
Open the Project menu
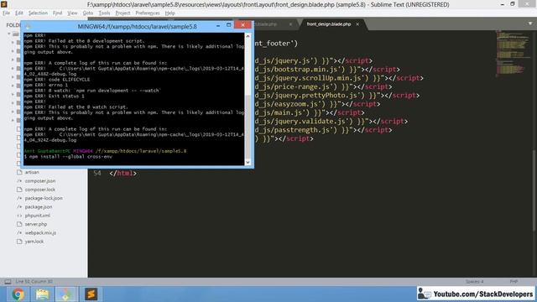click(x=123, y=13)
